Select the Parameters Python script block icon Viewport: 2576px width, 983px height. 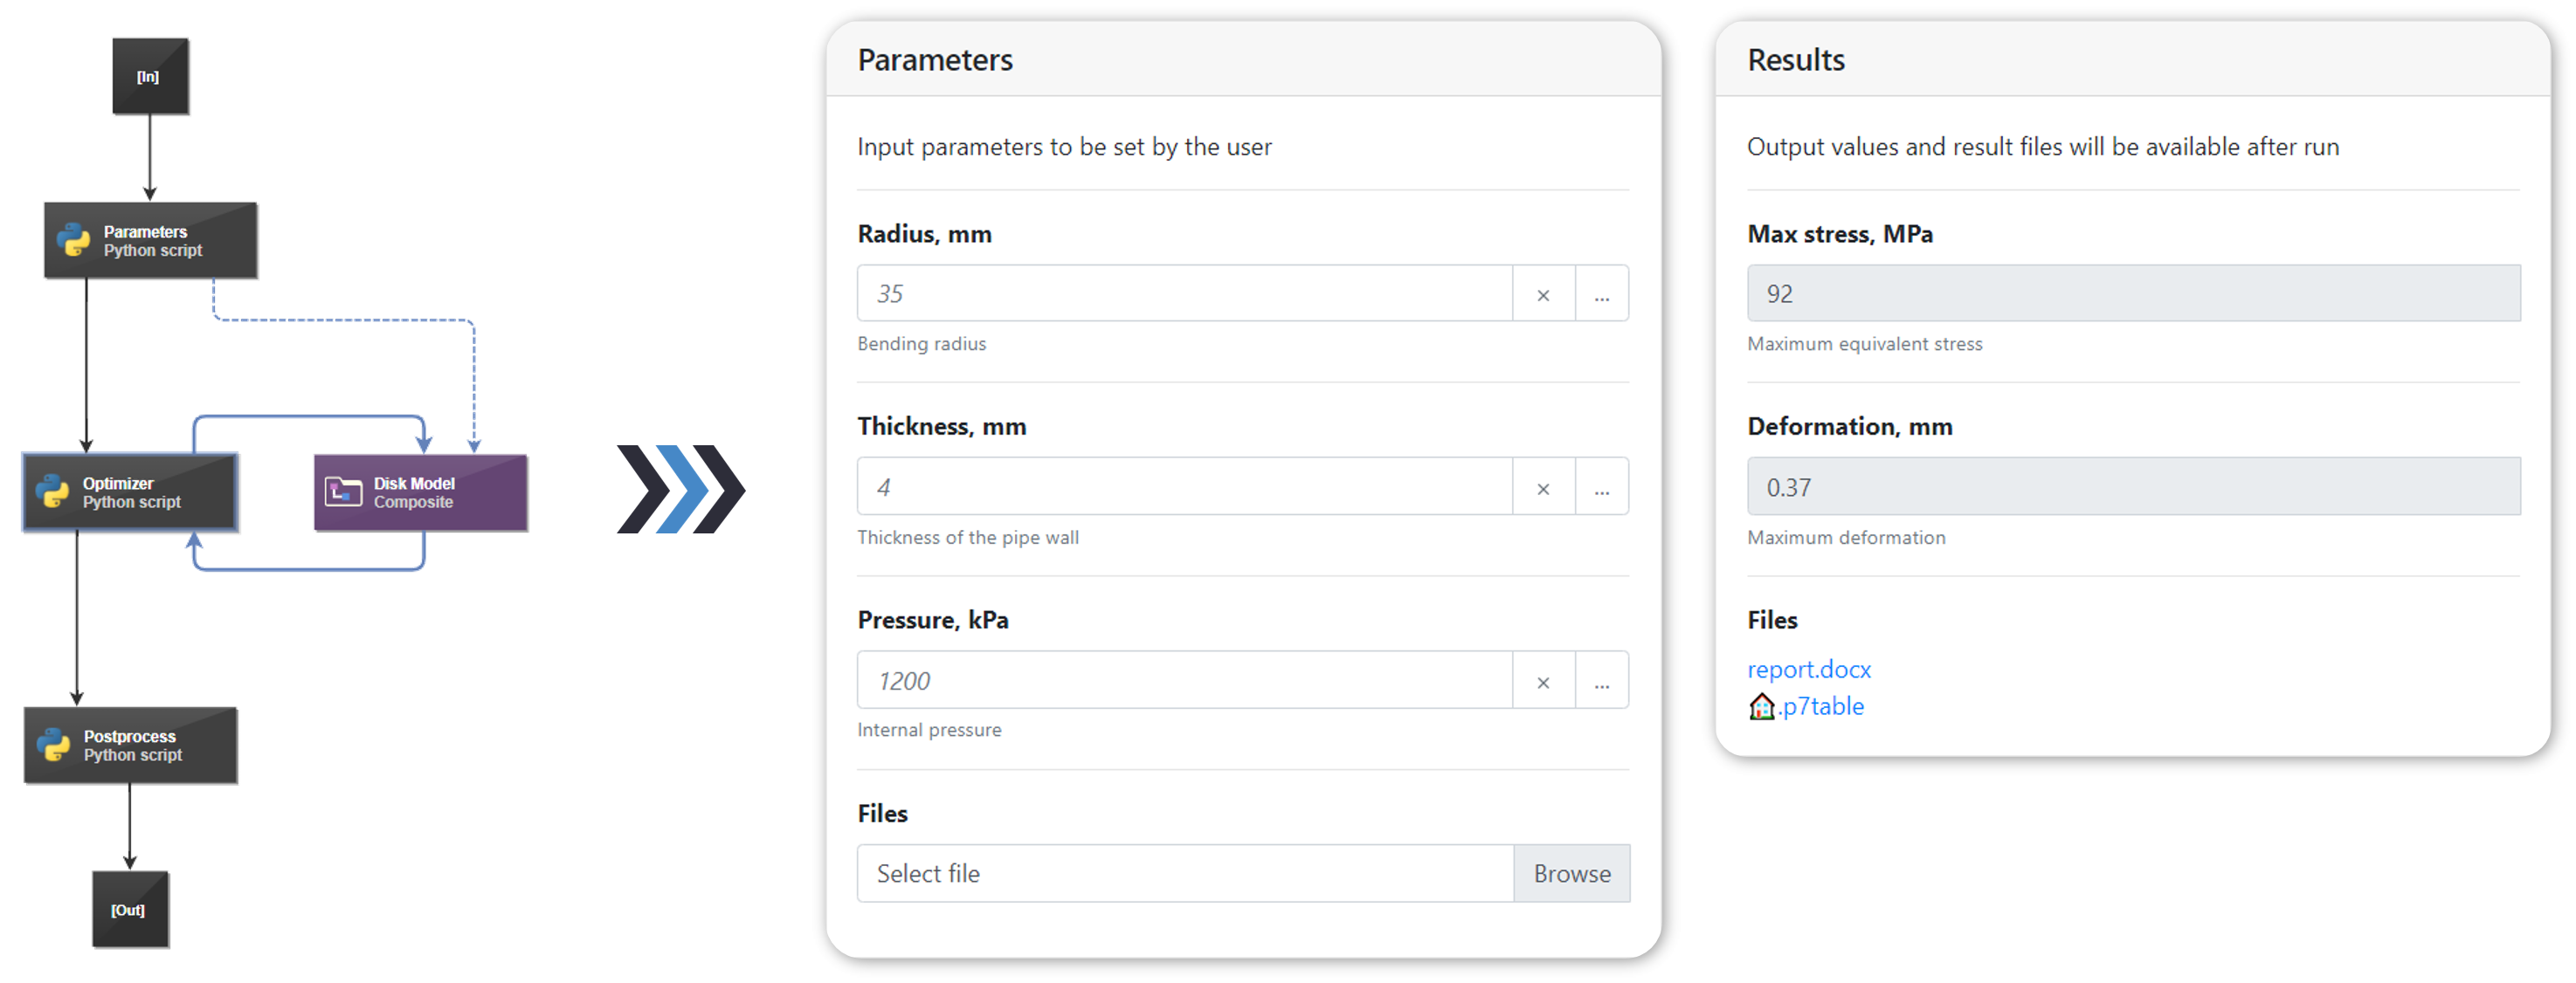(73, 241)
